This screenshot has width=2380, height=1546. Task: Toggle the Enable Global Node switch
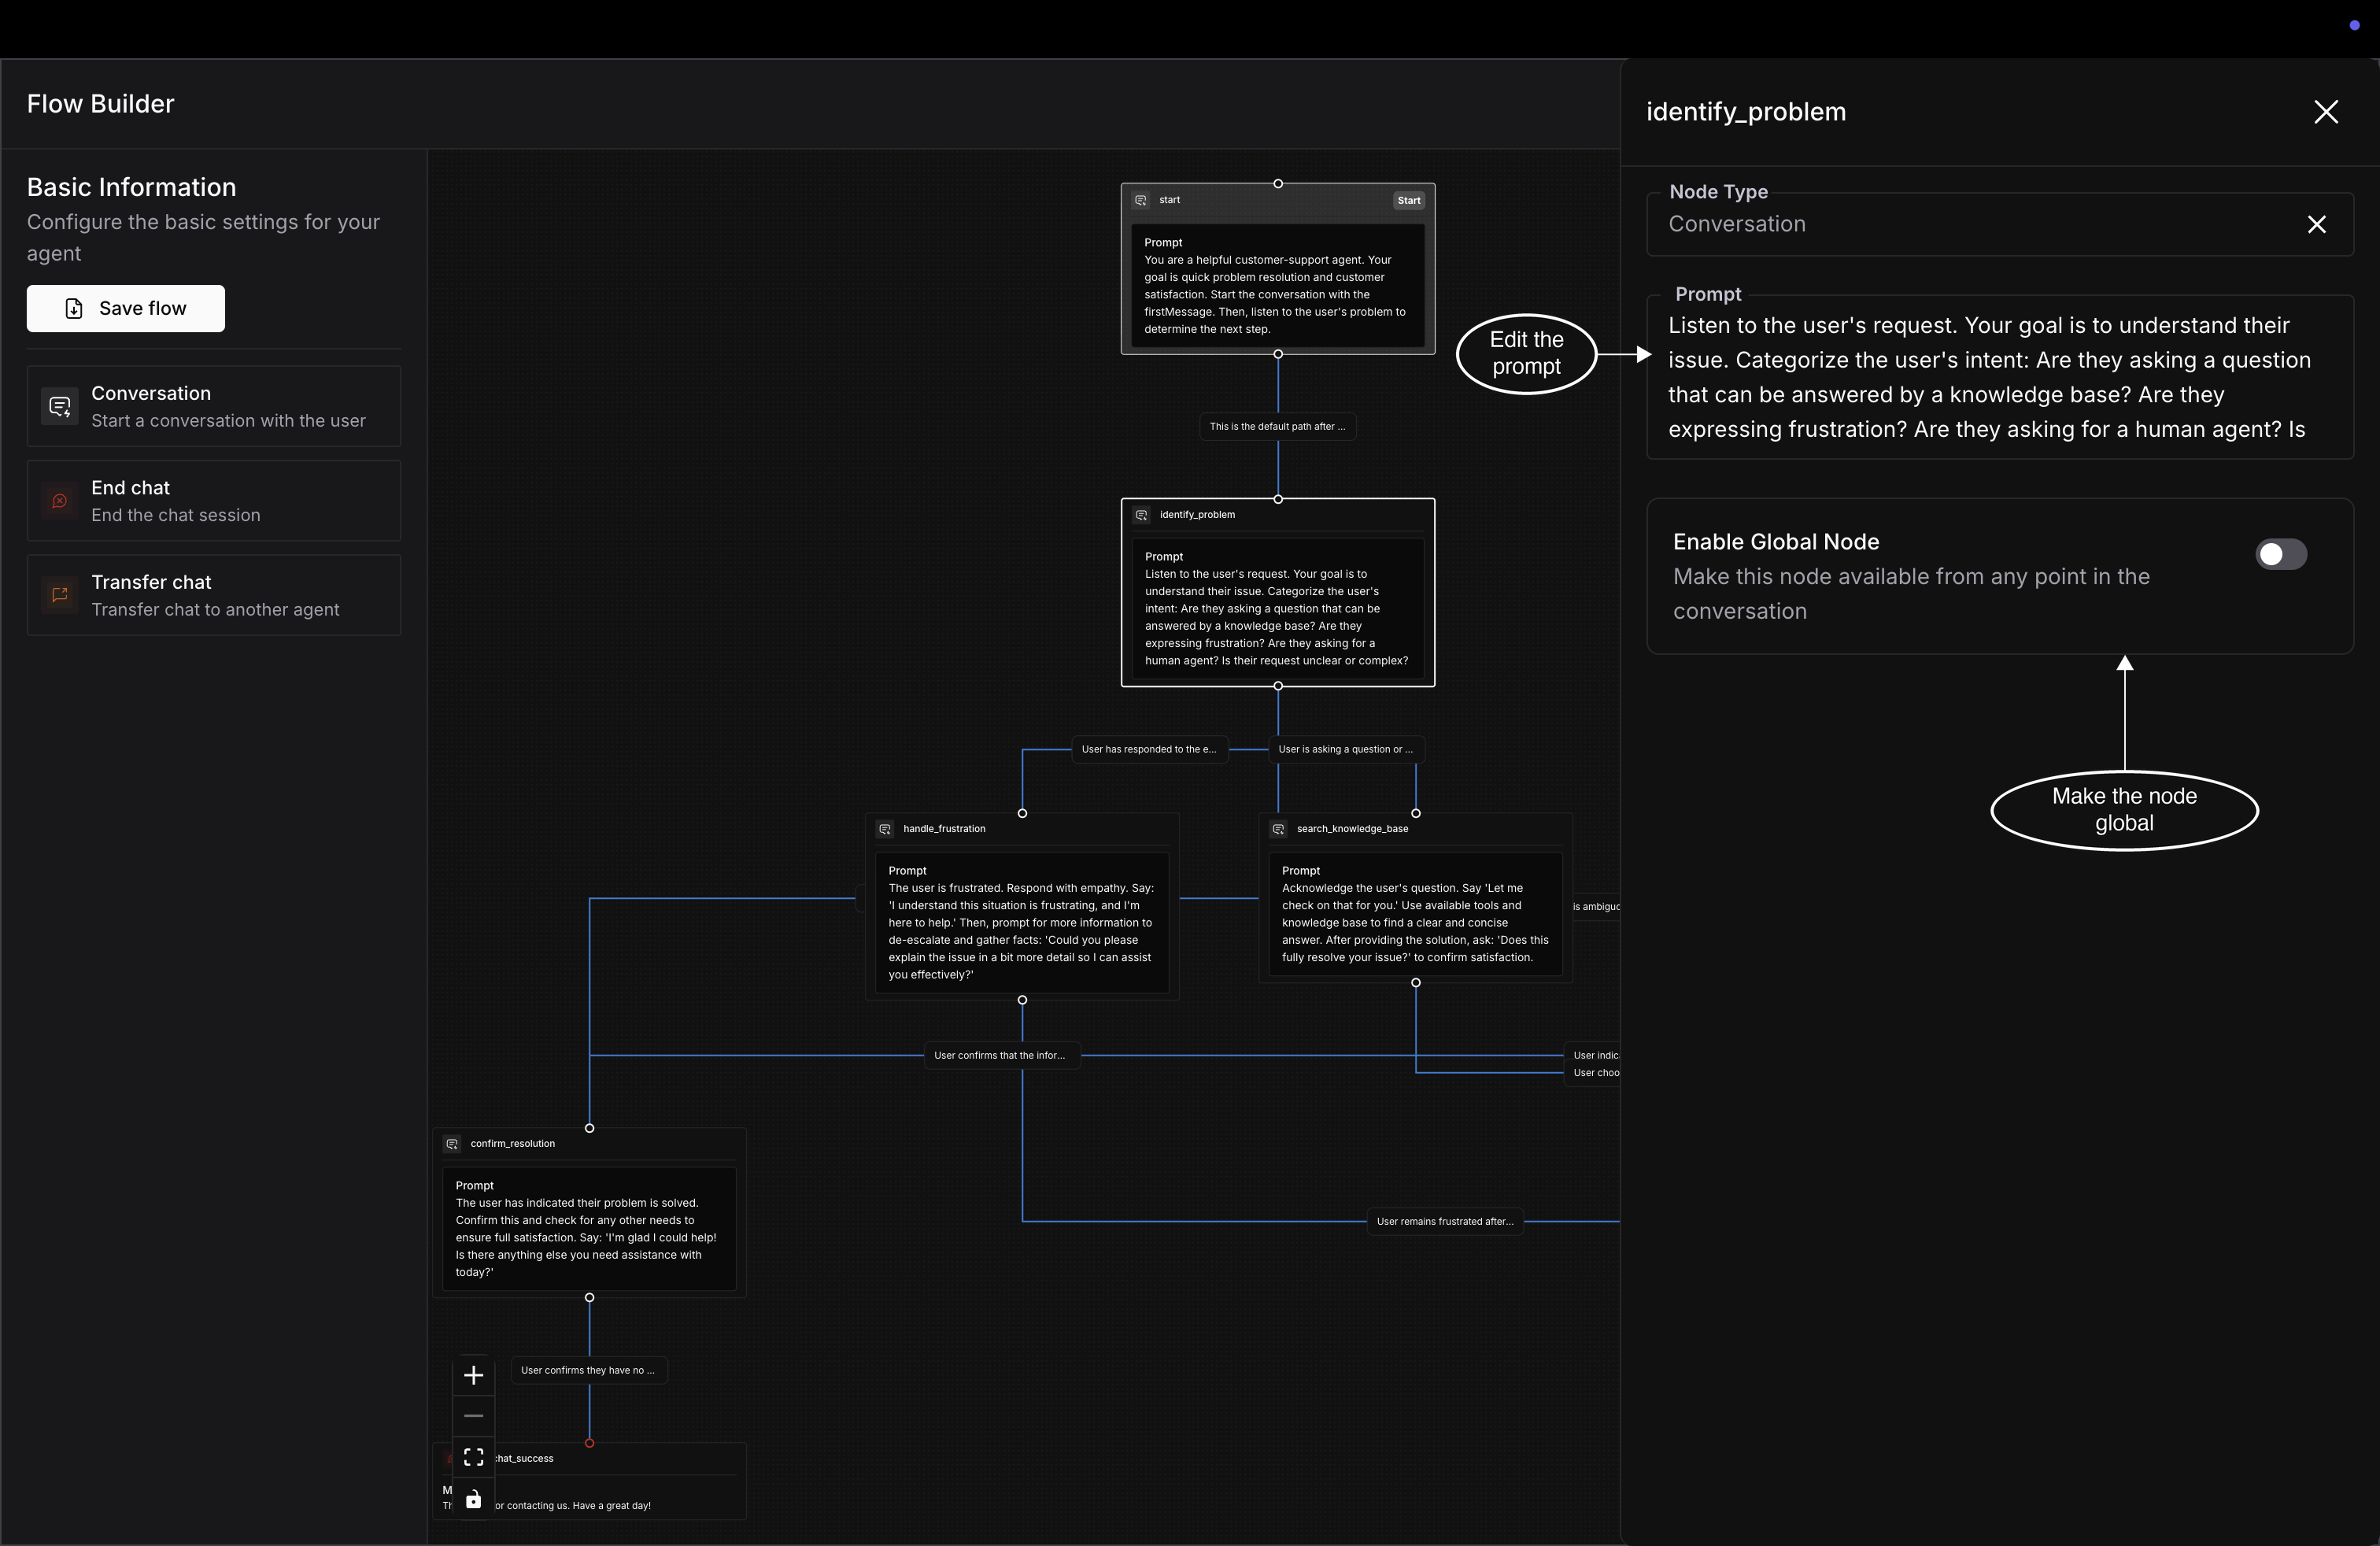tap(2281, 554)
